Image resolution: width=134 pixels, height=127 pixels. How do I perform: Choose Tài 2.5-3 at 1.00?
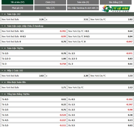pyautogui.click(x=34, y=59)
